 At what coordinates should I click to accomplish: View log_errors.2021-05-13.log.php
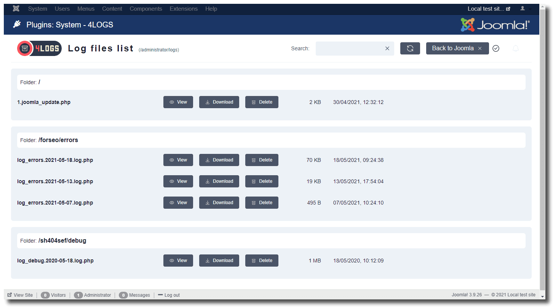[178, 181]
